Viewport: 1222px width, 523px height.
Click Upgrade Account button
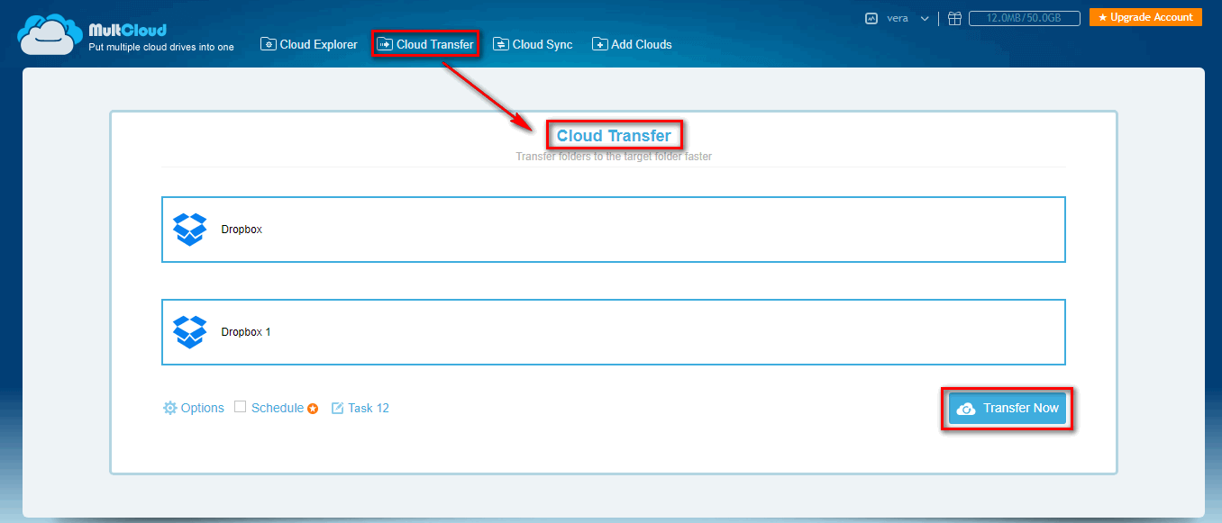[x=1145, y=17]
